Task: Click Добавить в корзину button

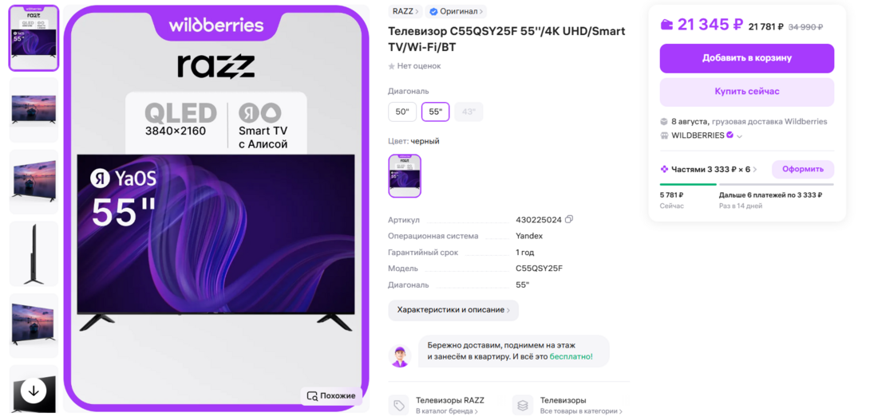Action: [747, 58]
